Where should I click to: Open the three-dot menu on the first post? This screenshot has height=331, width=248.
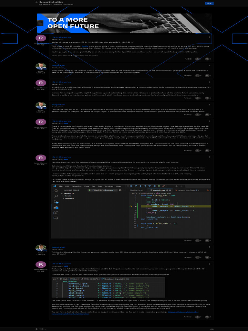click(x=209, y=37)
